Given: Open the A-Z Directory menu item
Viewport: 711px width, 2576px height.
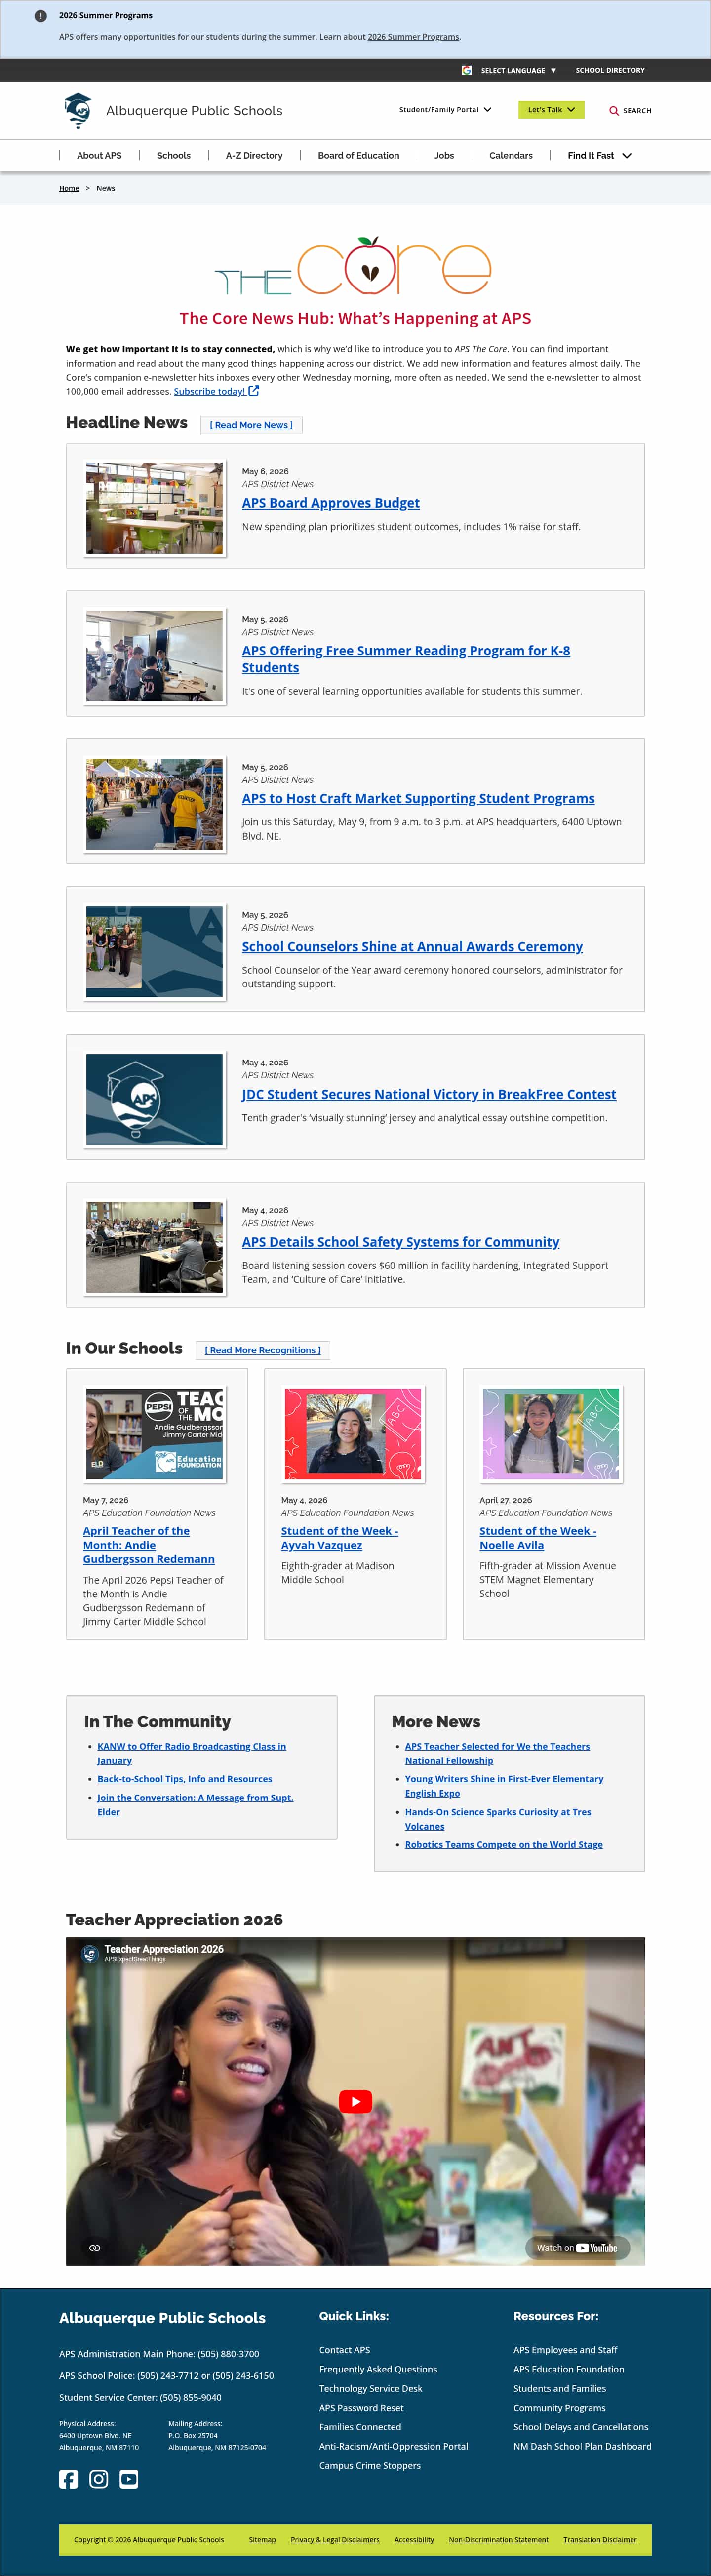Looking at the screenshot, I should point(254,156).
